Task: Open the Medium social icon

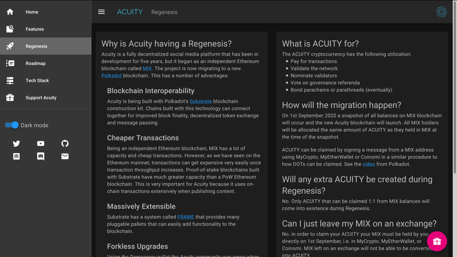Action: [x=16, y=156]
